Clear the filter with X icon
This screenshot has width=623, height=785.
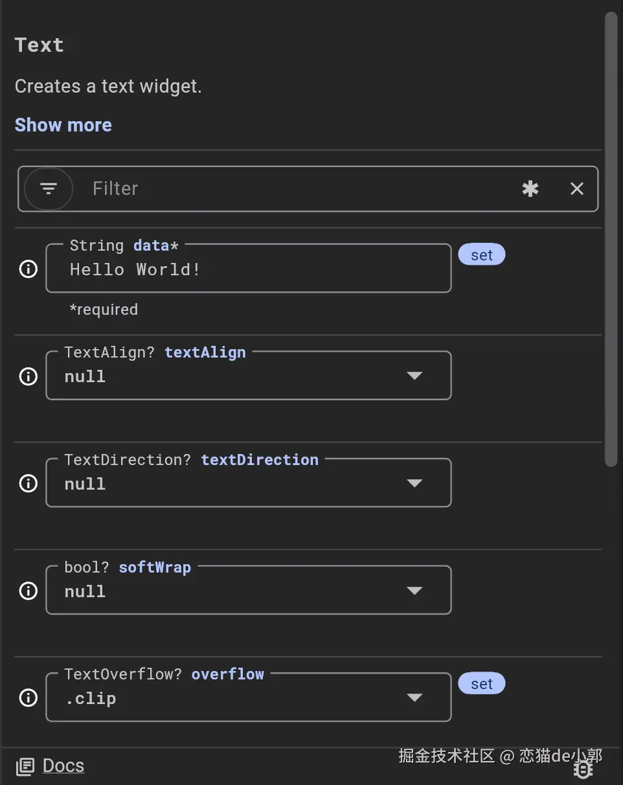(576, 188)
